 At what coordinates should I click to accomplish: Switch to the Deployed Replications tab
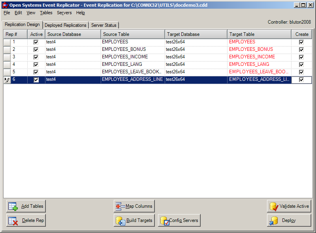coord(66,24)
